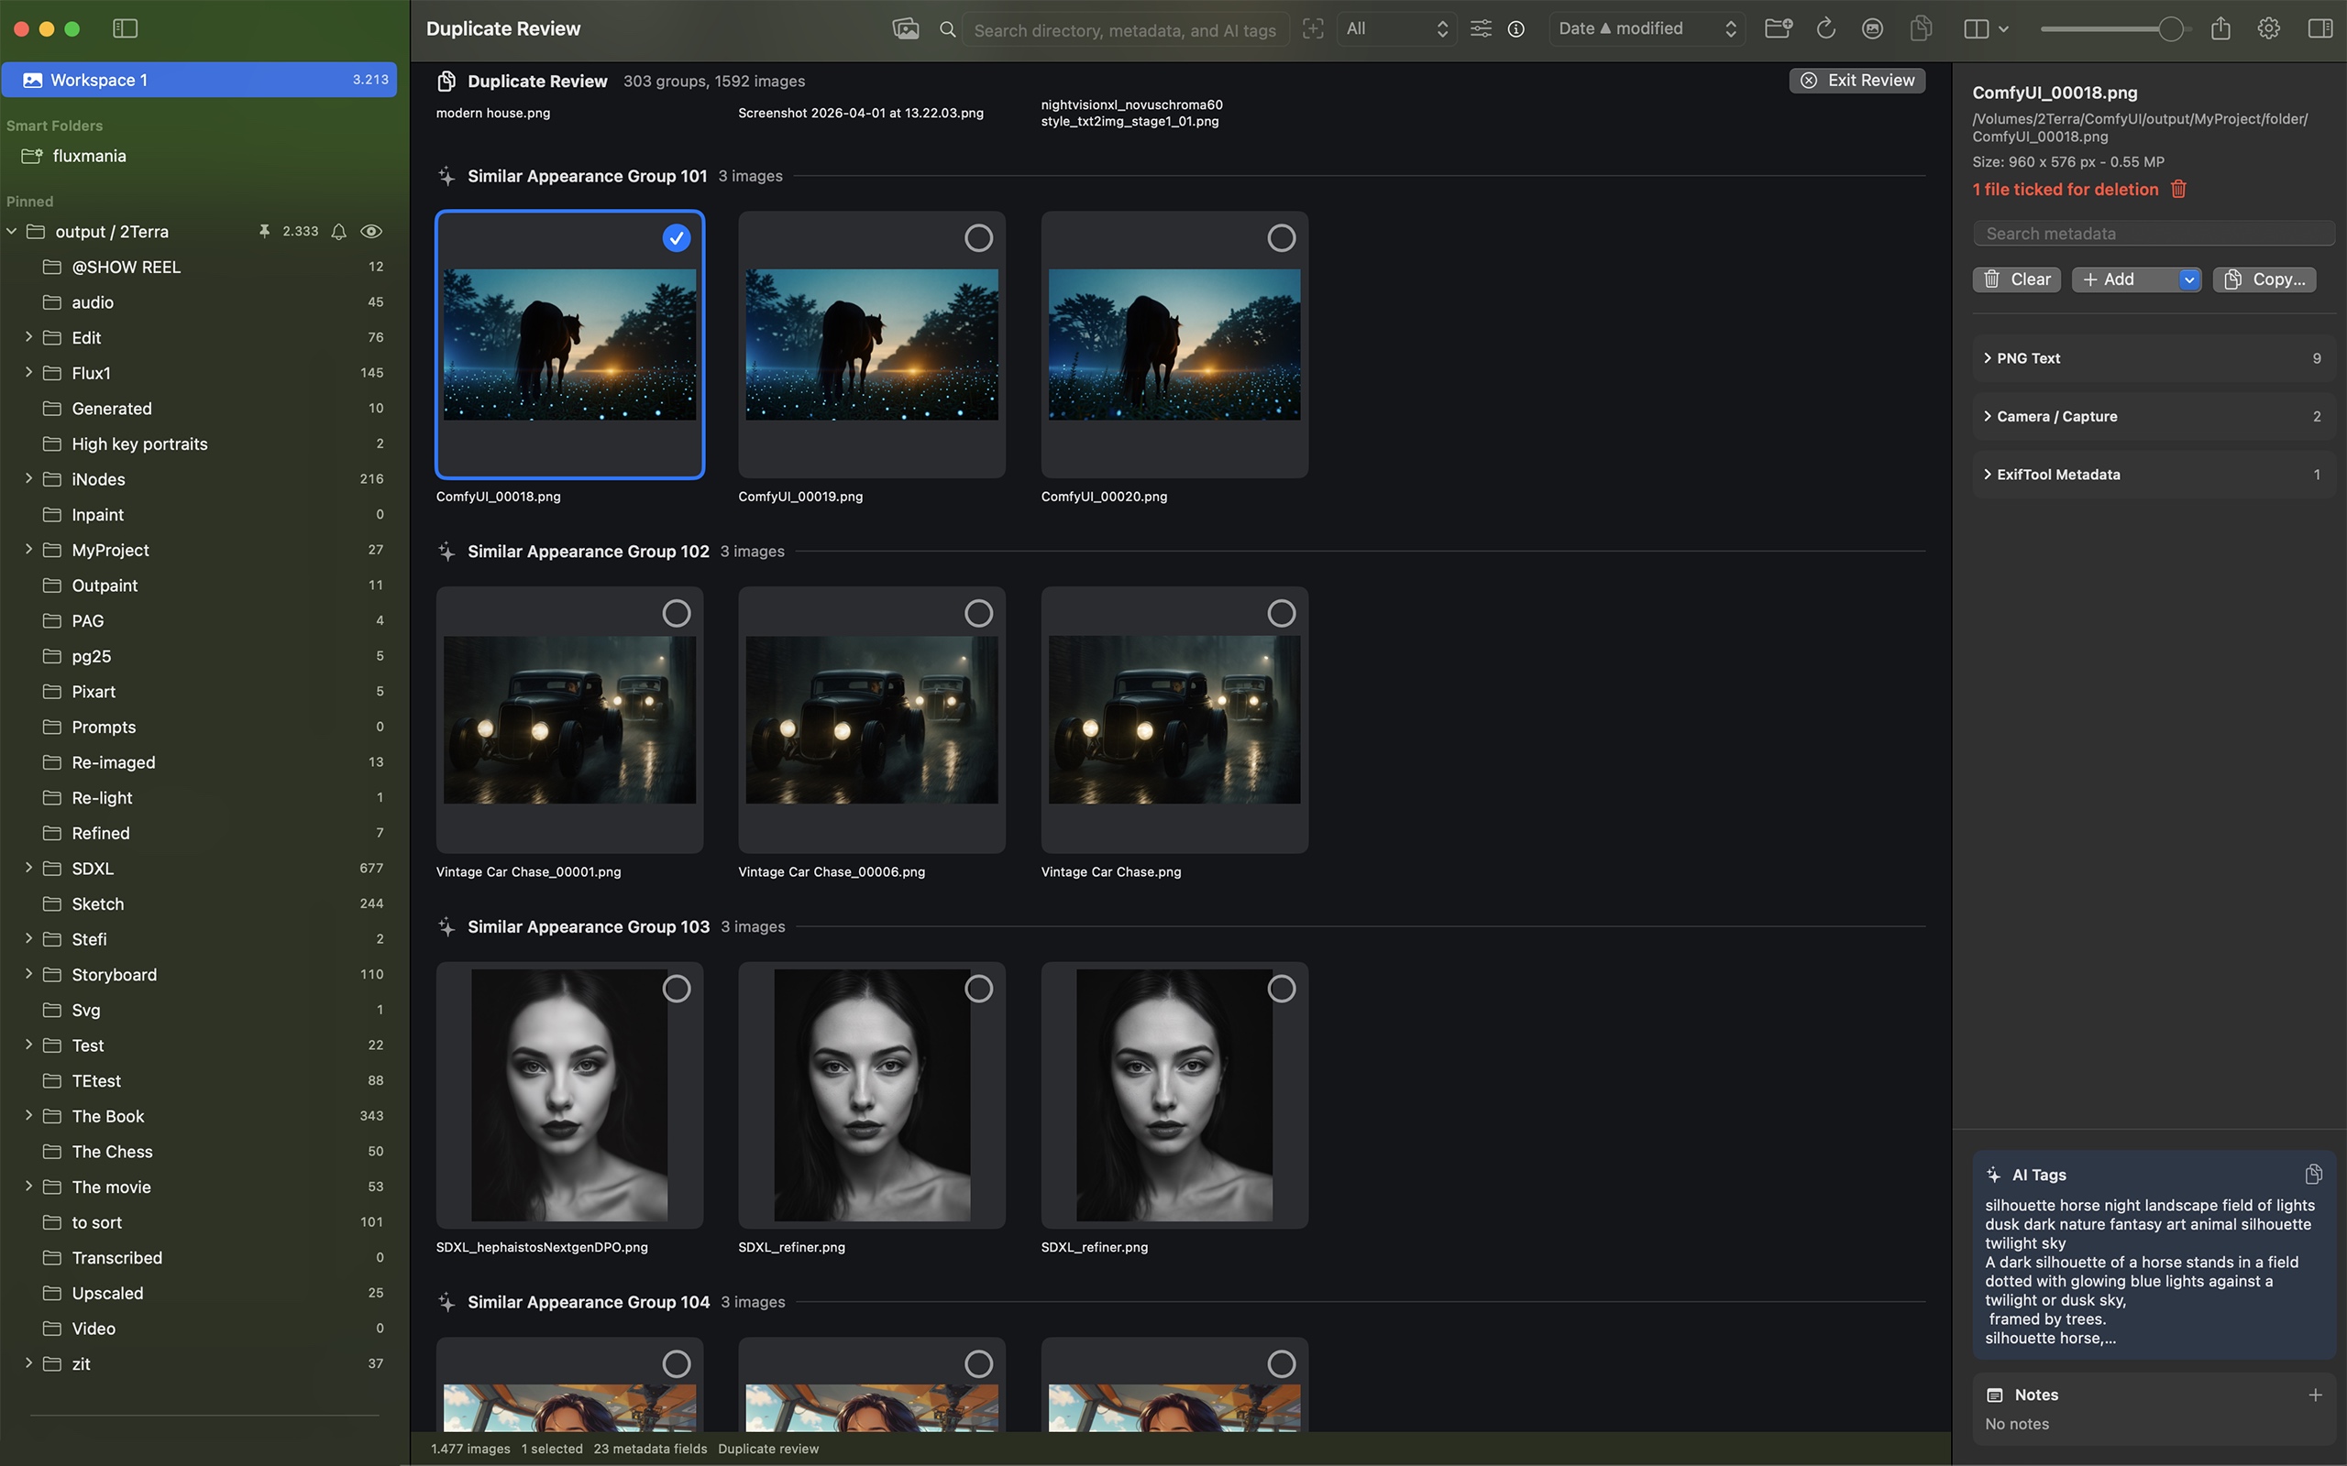Screen dimensions: 2347x1466
Task: Click the pin icon on output / 2Terra
Action: (264, 232)
